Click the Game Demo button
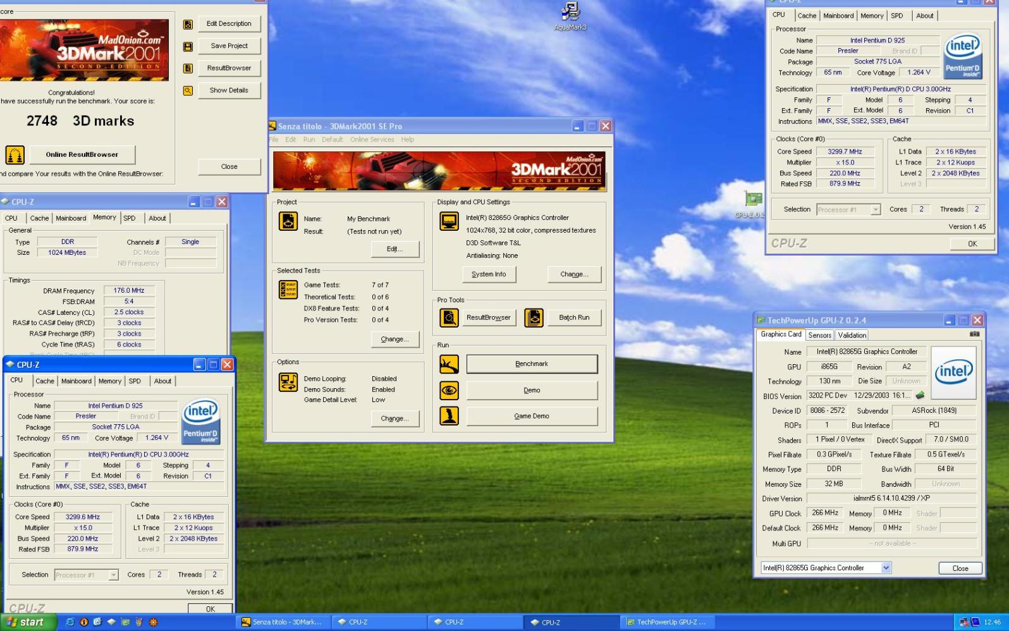Screen dimensions: 1009x631 point(532,416)
